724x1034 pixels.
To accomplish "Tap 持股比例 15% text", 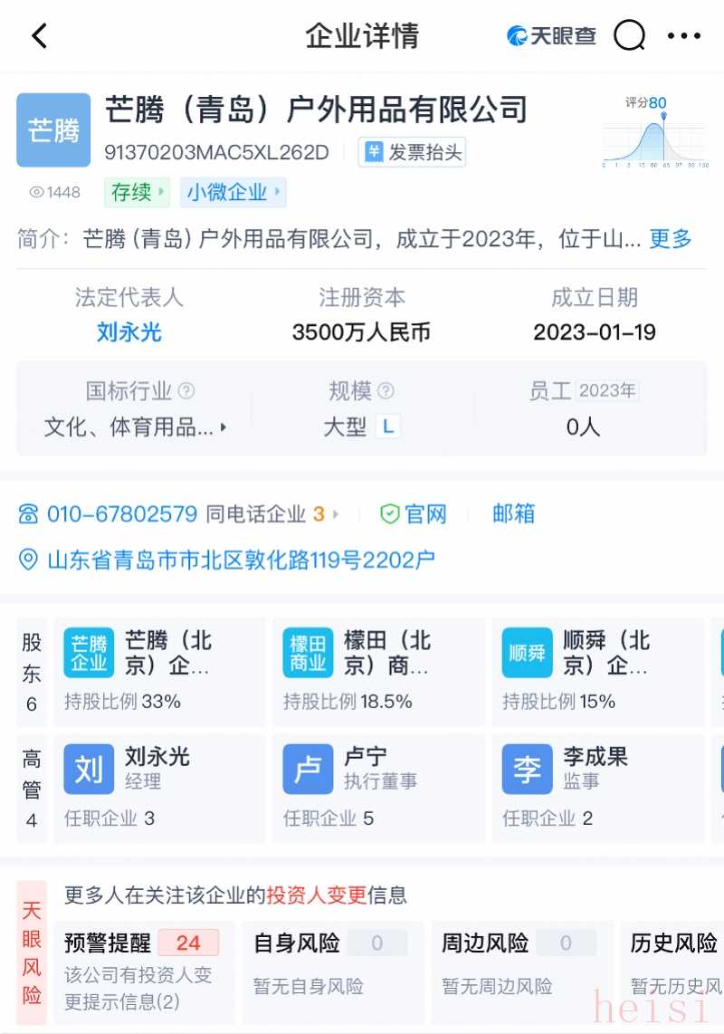I will tap(558, 701).
